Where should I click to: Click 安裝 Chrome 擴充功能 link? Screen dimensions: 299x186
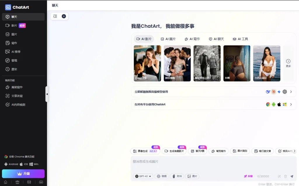(x=20, y=157)
